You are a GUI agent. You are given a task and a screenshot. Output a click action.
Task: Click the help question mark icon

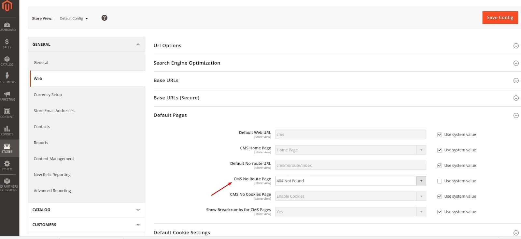tap(104, 18)
